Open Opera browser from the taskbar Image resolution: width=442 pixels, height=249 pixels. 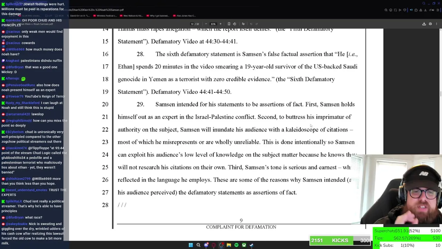[x=214, y=245]
